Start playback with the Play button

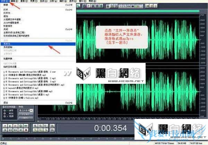click(10, 126)
